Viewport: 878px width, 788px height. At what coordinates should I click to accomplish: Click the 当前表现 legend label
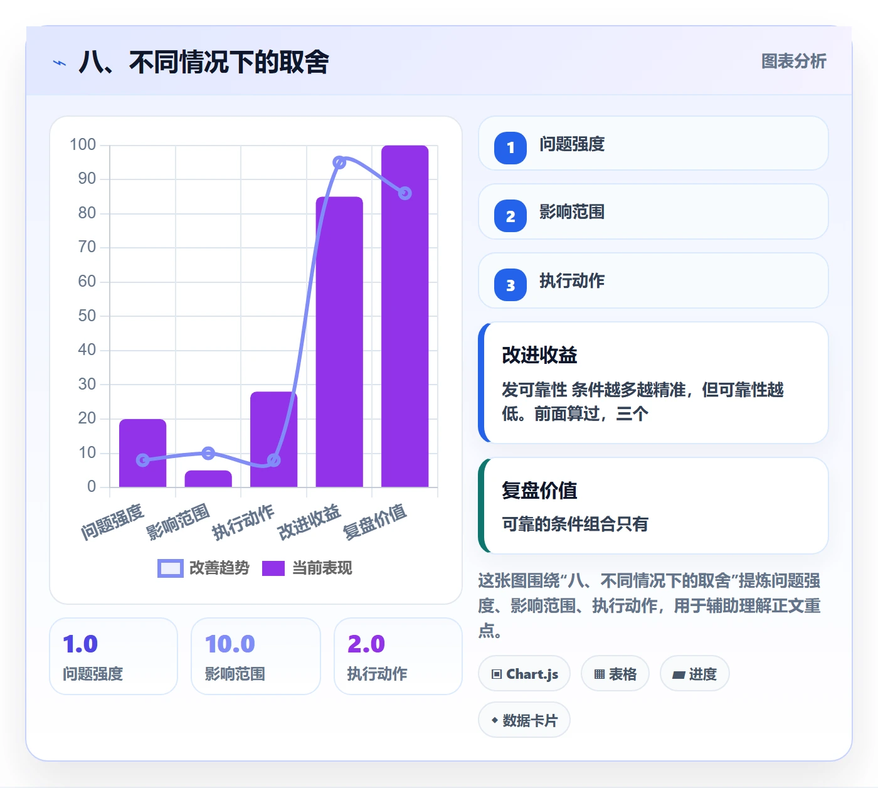(x=322, y=568)
